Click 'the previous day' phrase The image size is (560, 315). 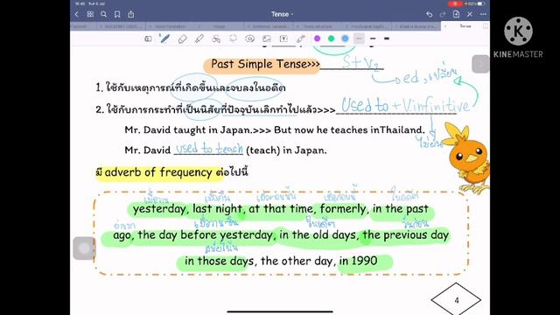tap(405, 235)
